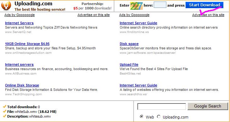Click the Google Search button
Screen dimensions: 230x122
[208, 106]
